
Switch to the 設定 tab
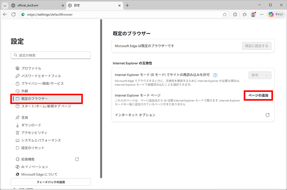[x=94, y=6]
